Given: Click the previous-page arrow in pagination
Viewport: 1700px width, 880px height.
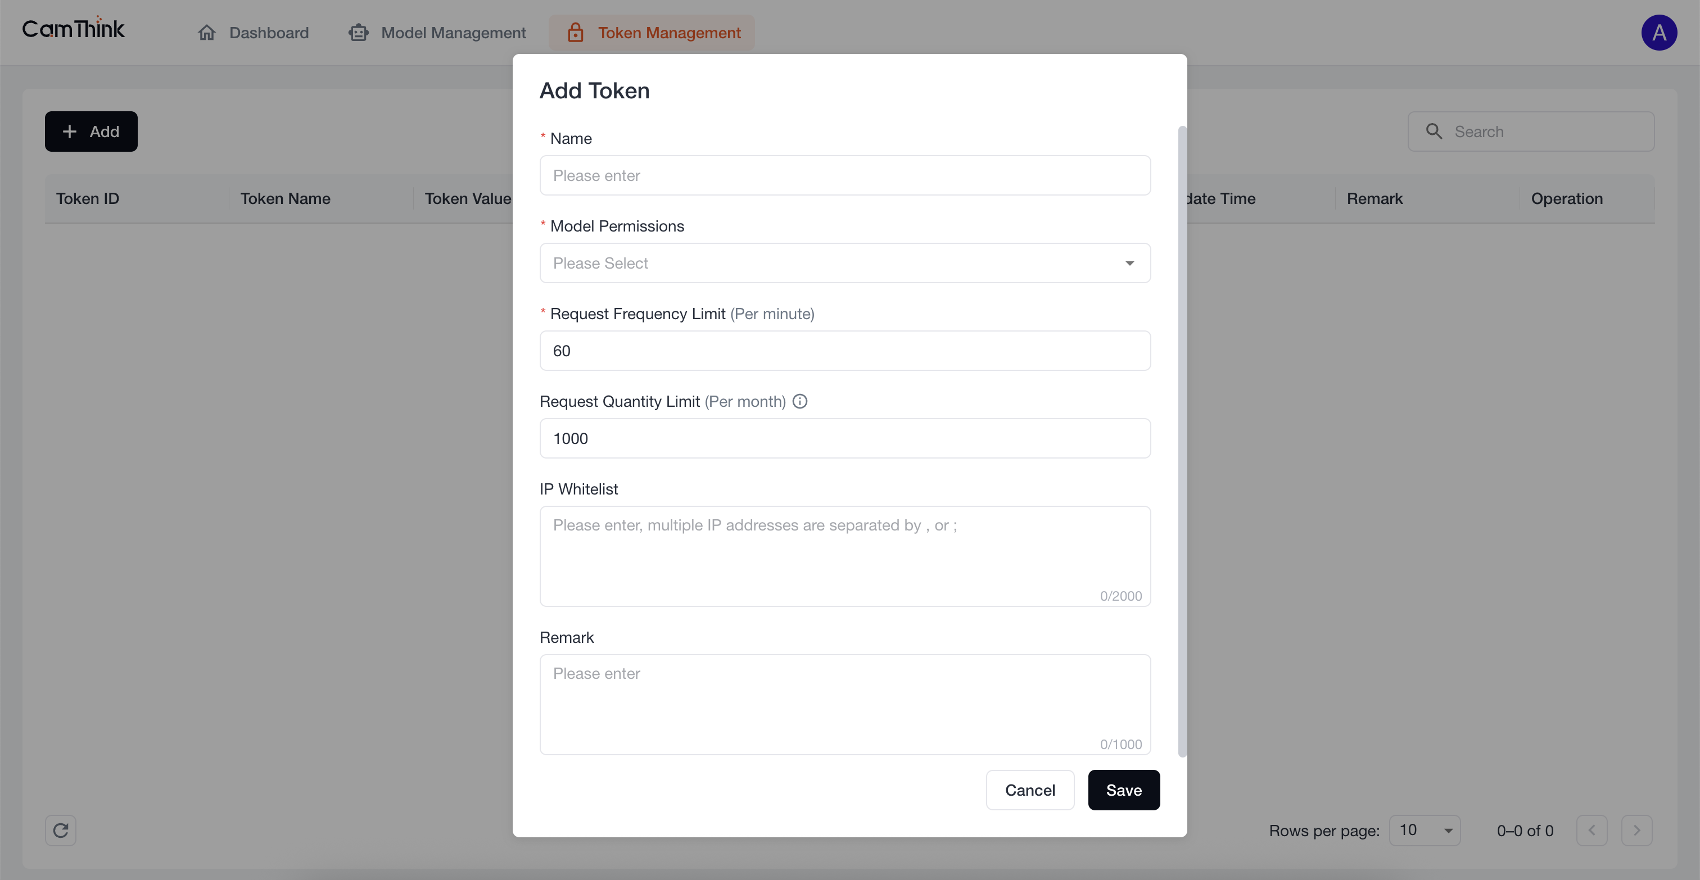Looking at the screenshot, I should click(x=1592, y=831).
